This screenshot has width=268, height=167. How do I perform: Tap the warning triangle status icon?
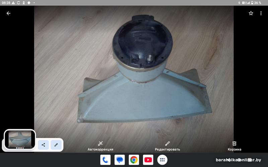coord(13,3)
